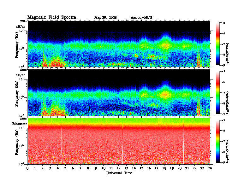Click hour "2" on the Universal Time axis

[43, 168]
